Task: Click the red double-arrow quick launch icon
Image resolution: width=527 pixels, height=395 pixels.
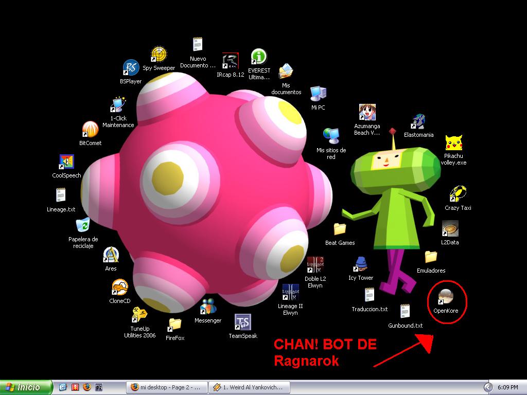Action: coord(75,387)
